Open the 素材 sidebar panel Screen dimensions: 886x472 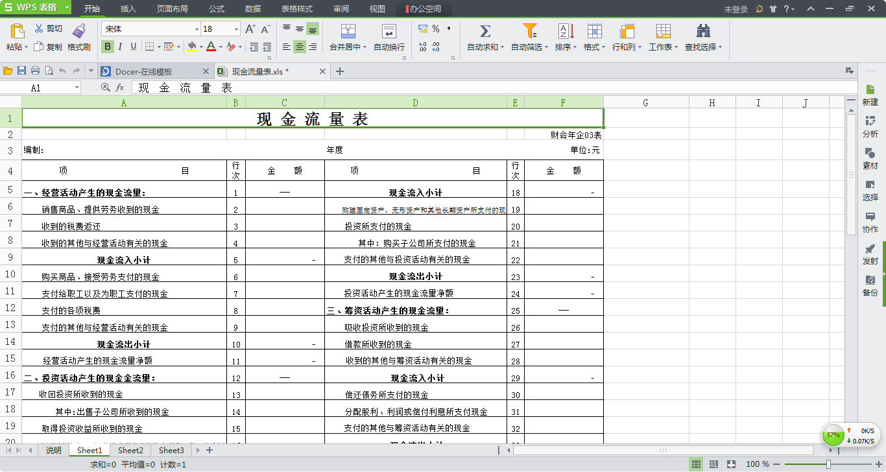point(870,158)
